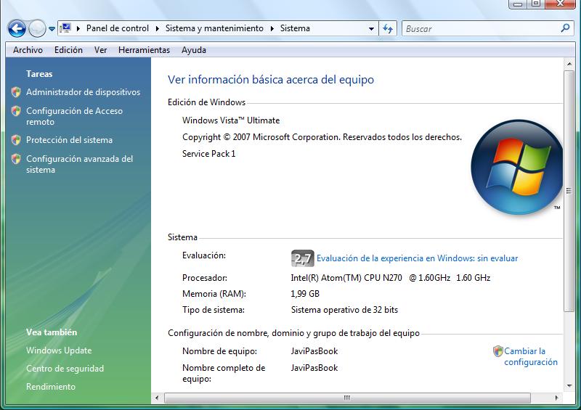Screen dimensions: 581x410
Task: Go to Windows Update
Action: (59, 350)
